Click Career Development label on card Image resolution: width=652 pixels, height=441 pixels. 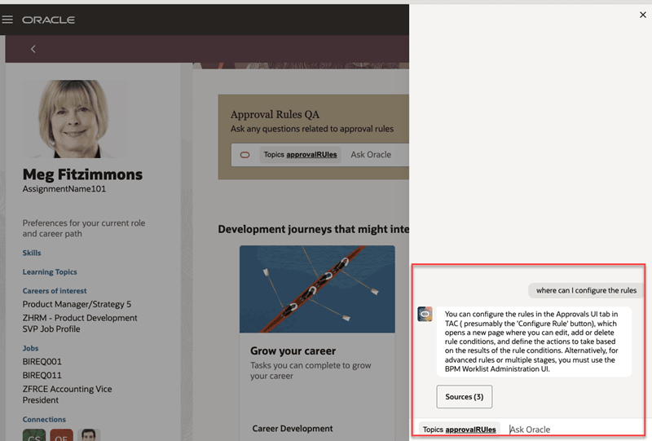(293, 429)
